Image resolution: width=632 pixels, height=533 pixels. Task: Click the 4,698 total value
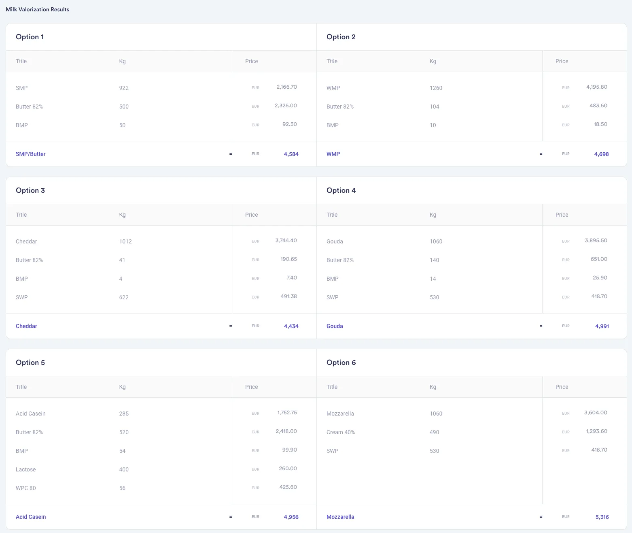point(601,154)
